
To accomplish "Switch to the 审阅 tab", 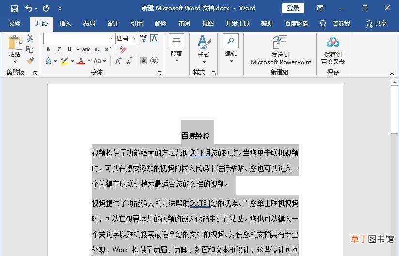I will tap(184, 24).
